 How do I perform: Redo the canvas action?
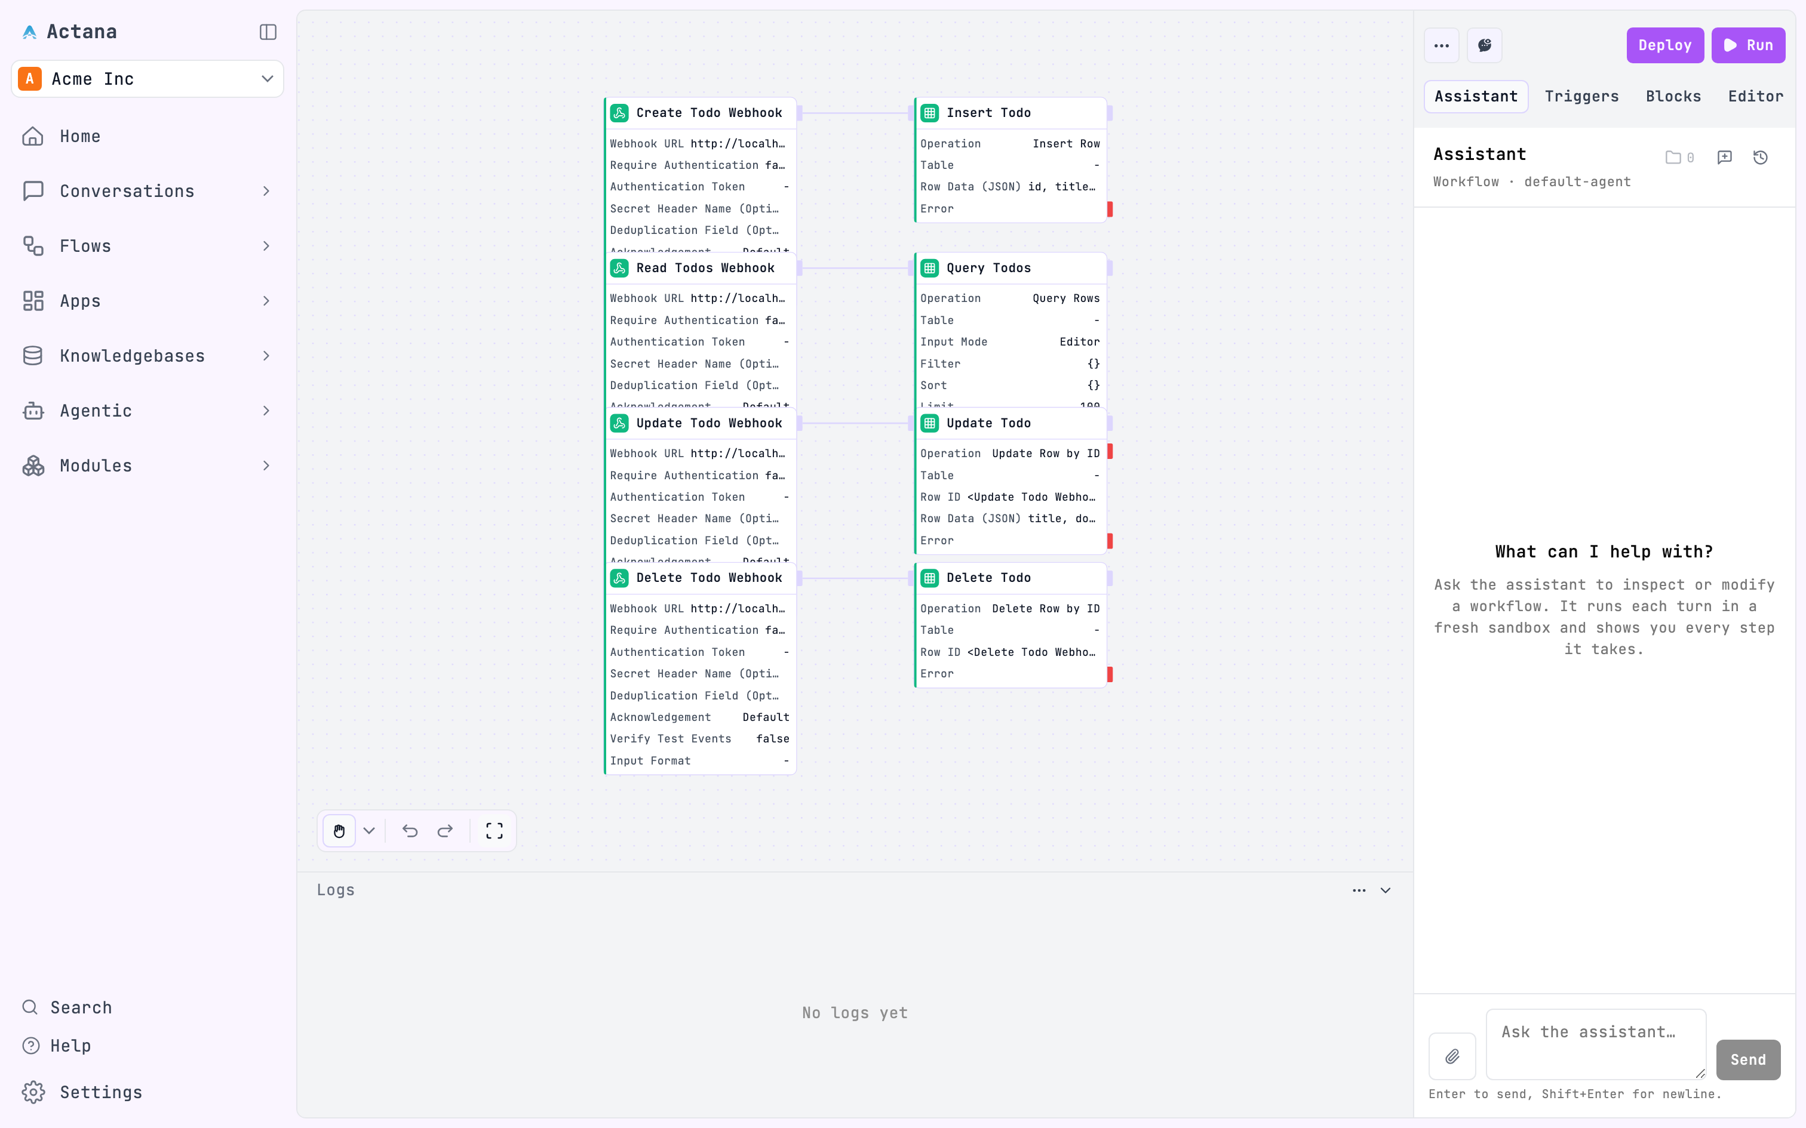click(446, 831)
